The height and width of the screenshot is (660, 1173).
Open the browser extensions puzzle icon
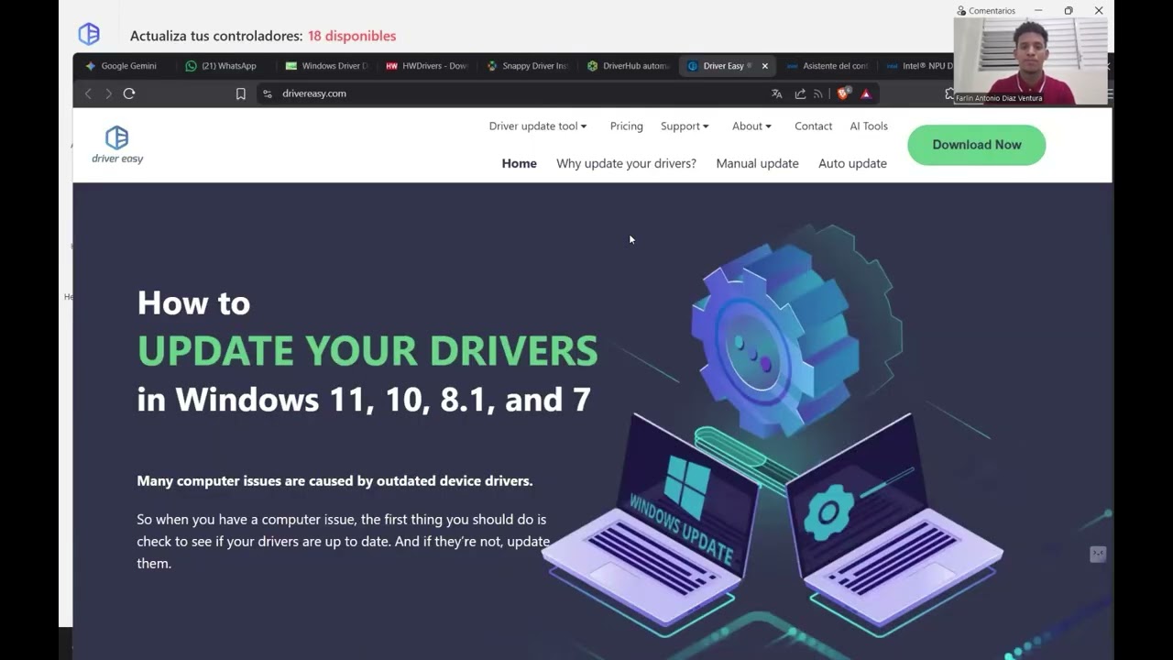(949, 93)
